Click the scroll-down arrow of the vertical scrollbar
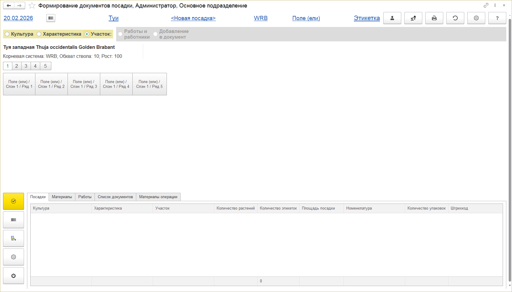Image resolution: width=512 pixels, height=292 pixels. (510, 286)
